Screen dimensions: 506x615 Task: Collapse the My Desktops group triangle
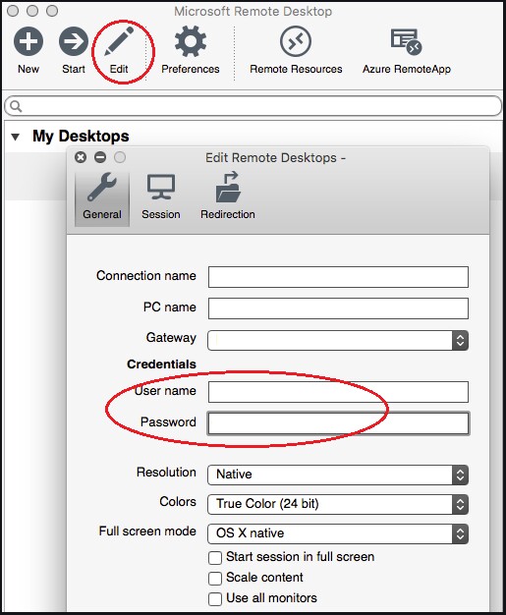[x=16, y=137]
